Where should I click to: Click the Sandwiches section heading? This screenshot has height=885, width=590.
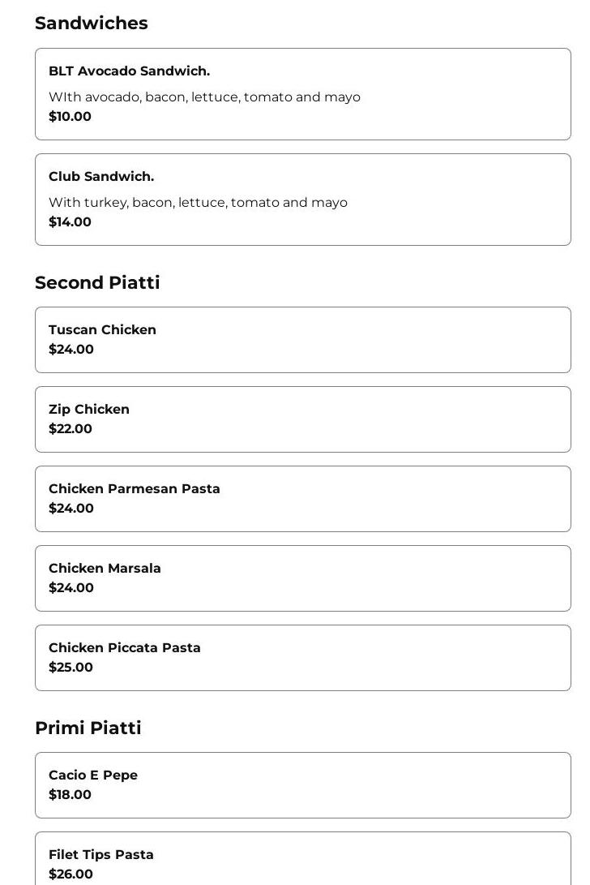92,24
